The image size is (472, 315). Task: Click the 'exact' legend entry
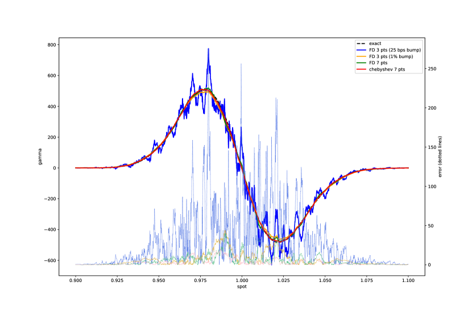click(x=375, y=44)
